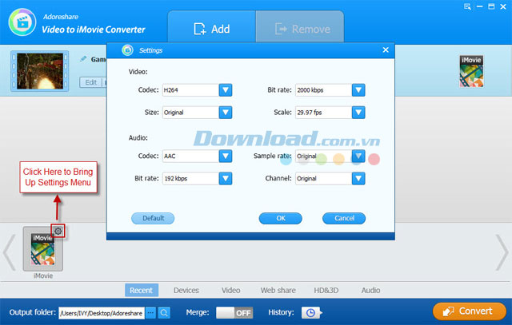
Task: Expand the Sample rate dropdown
Action: coord(358,157)
